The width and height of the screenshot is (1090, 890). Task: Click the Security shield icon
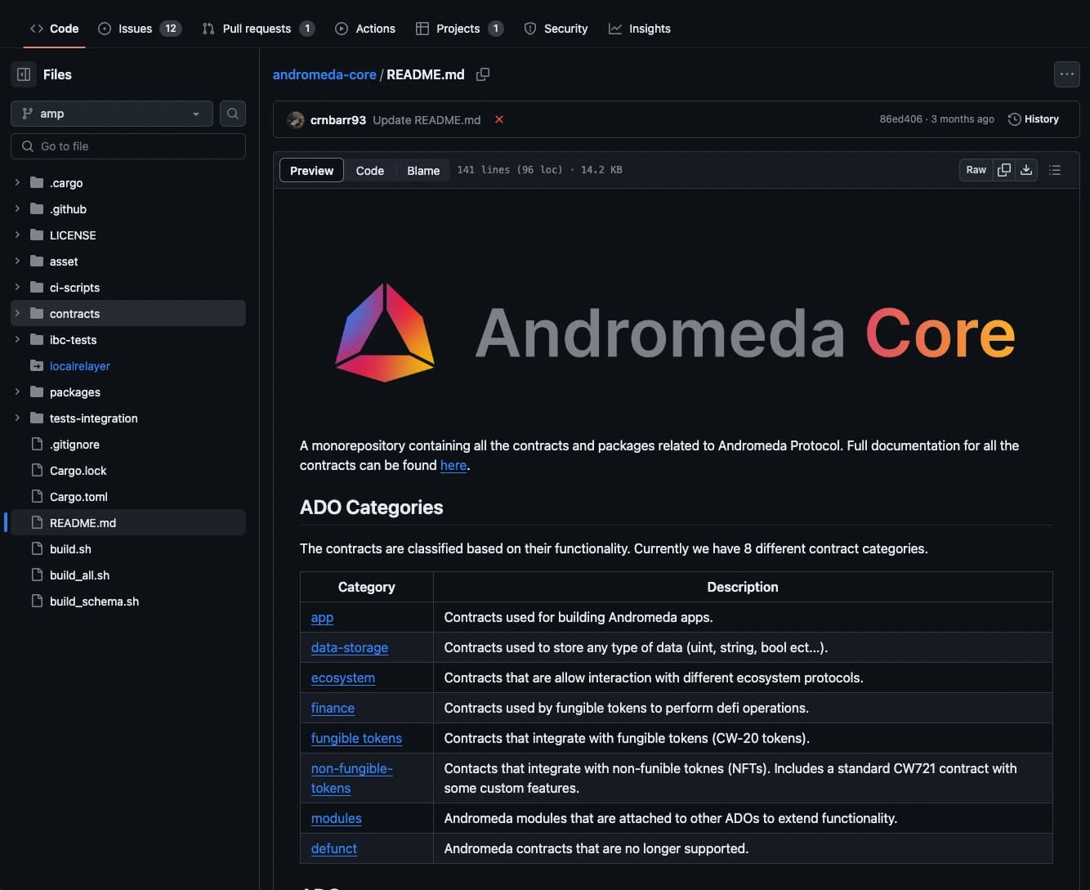pos(530,29)
